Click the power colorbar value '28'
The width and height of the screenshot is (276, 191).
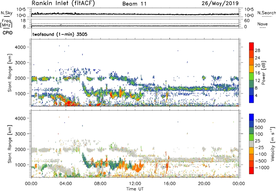click(x=257, y=50)
